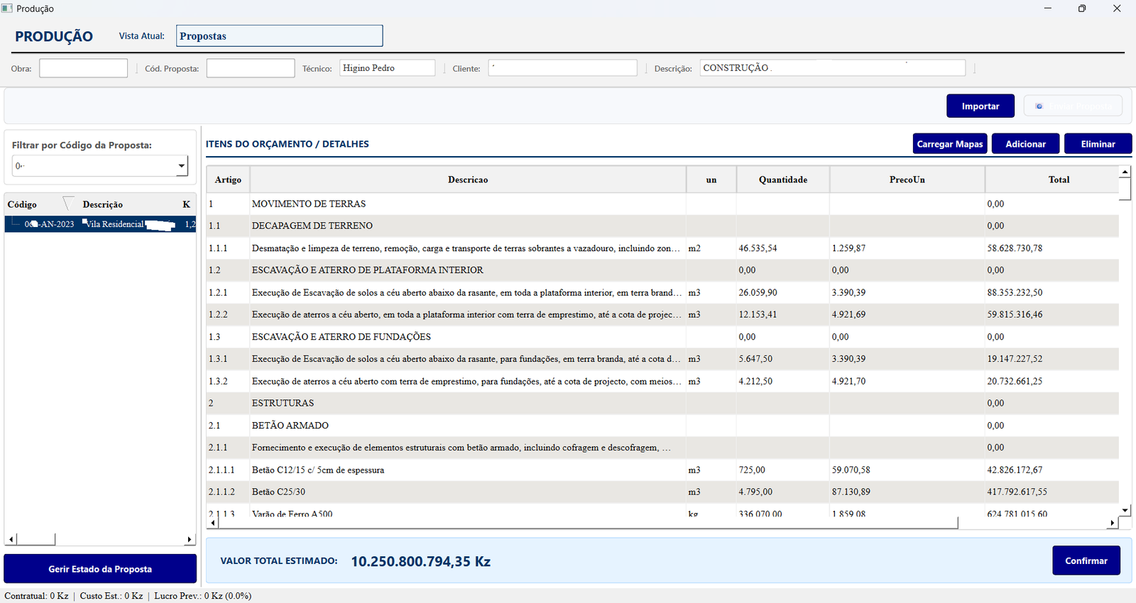
Task: Click the Cód. Proposta input field
Action: click(250, 68)
